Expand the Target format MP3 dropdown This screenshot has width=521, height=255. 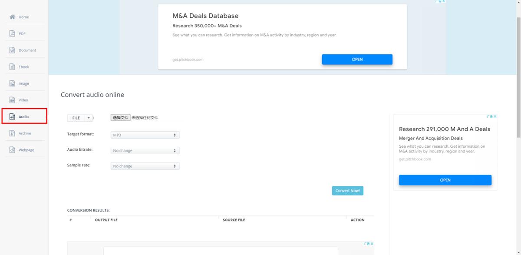coord(145,135)
